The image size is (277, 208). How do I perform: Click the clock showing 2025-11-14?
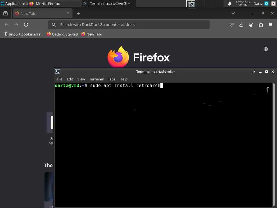[x=243, y=4]
